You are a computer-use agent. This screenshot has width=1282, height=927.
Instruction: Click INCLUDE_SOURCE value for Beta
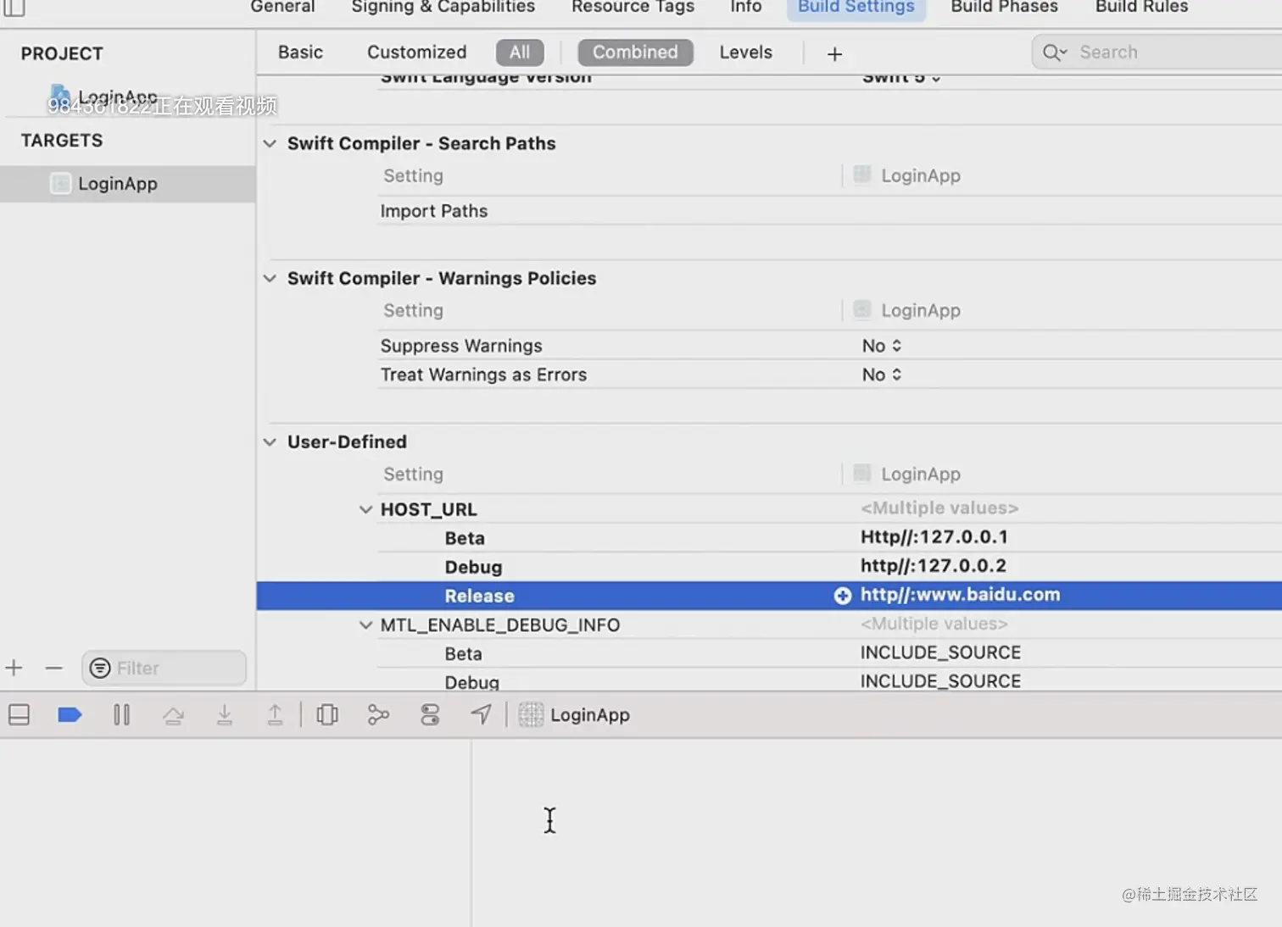click(940, 652)
